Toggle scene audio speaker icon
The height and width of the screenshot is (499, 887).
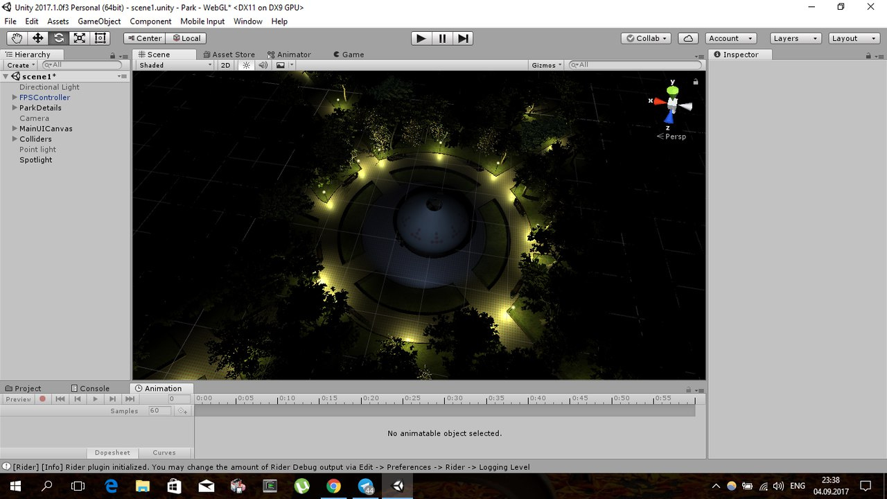point(263,65)
